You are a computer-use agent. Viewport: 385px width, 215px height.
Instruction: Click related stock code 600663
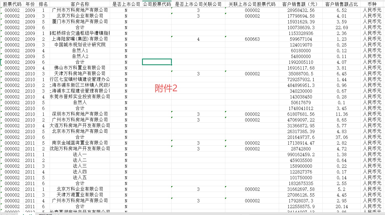tap(252, 39)
